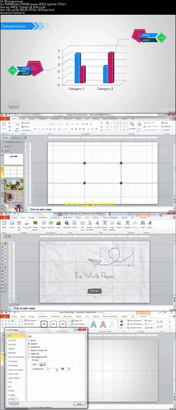Open Photo Album in the Insert ribbon
The height and width of the screenshot is (410, 176).
35,225
